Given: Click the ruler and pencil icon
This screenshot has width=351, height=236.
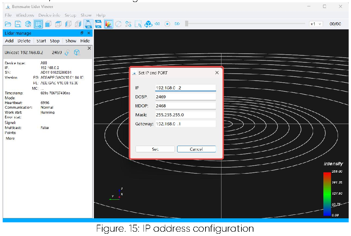Looking at the screenshot, I should coord(128,24).
